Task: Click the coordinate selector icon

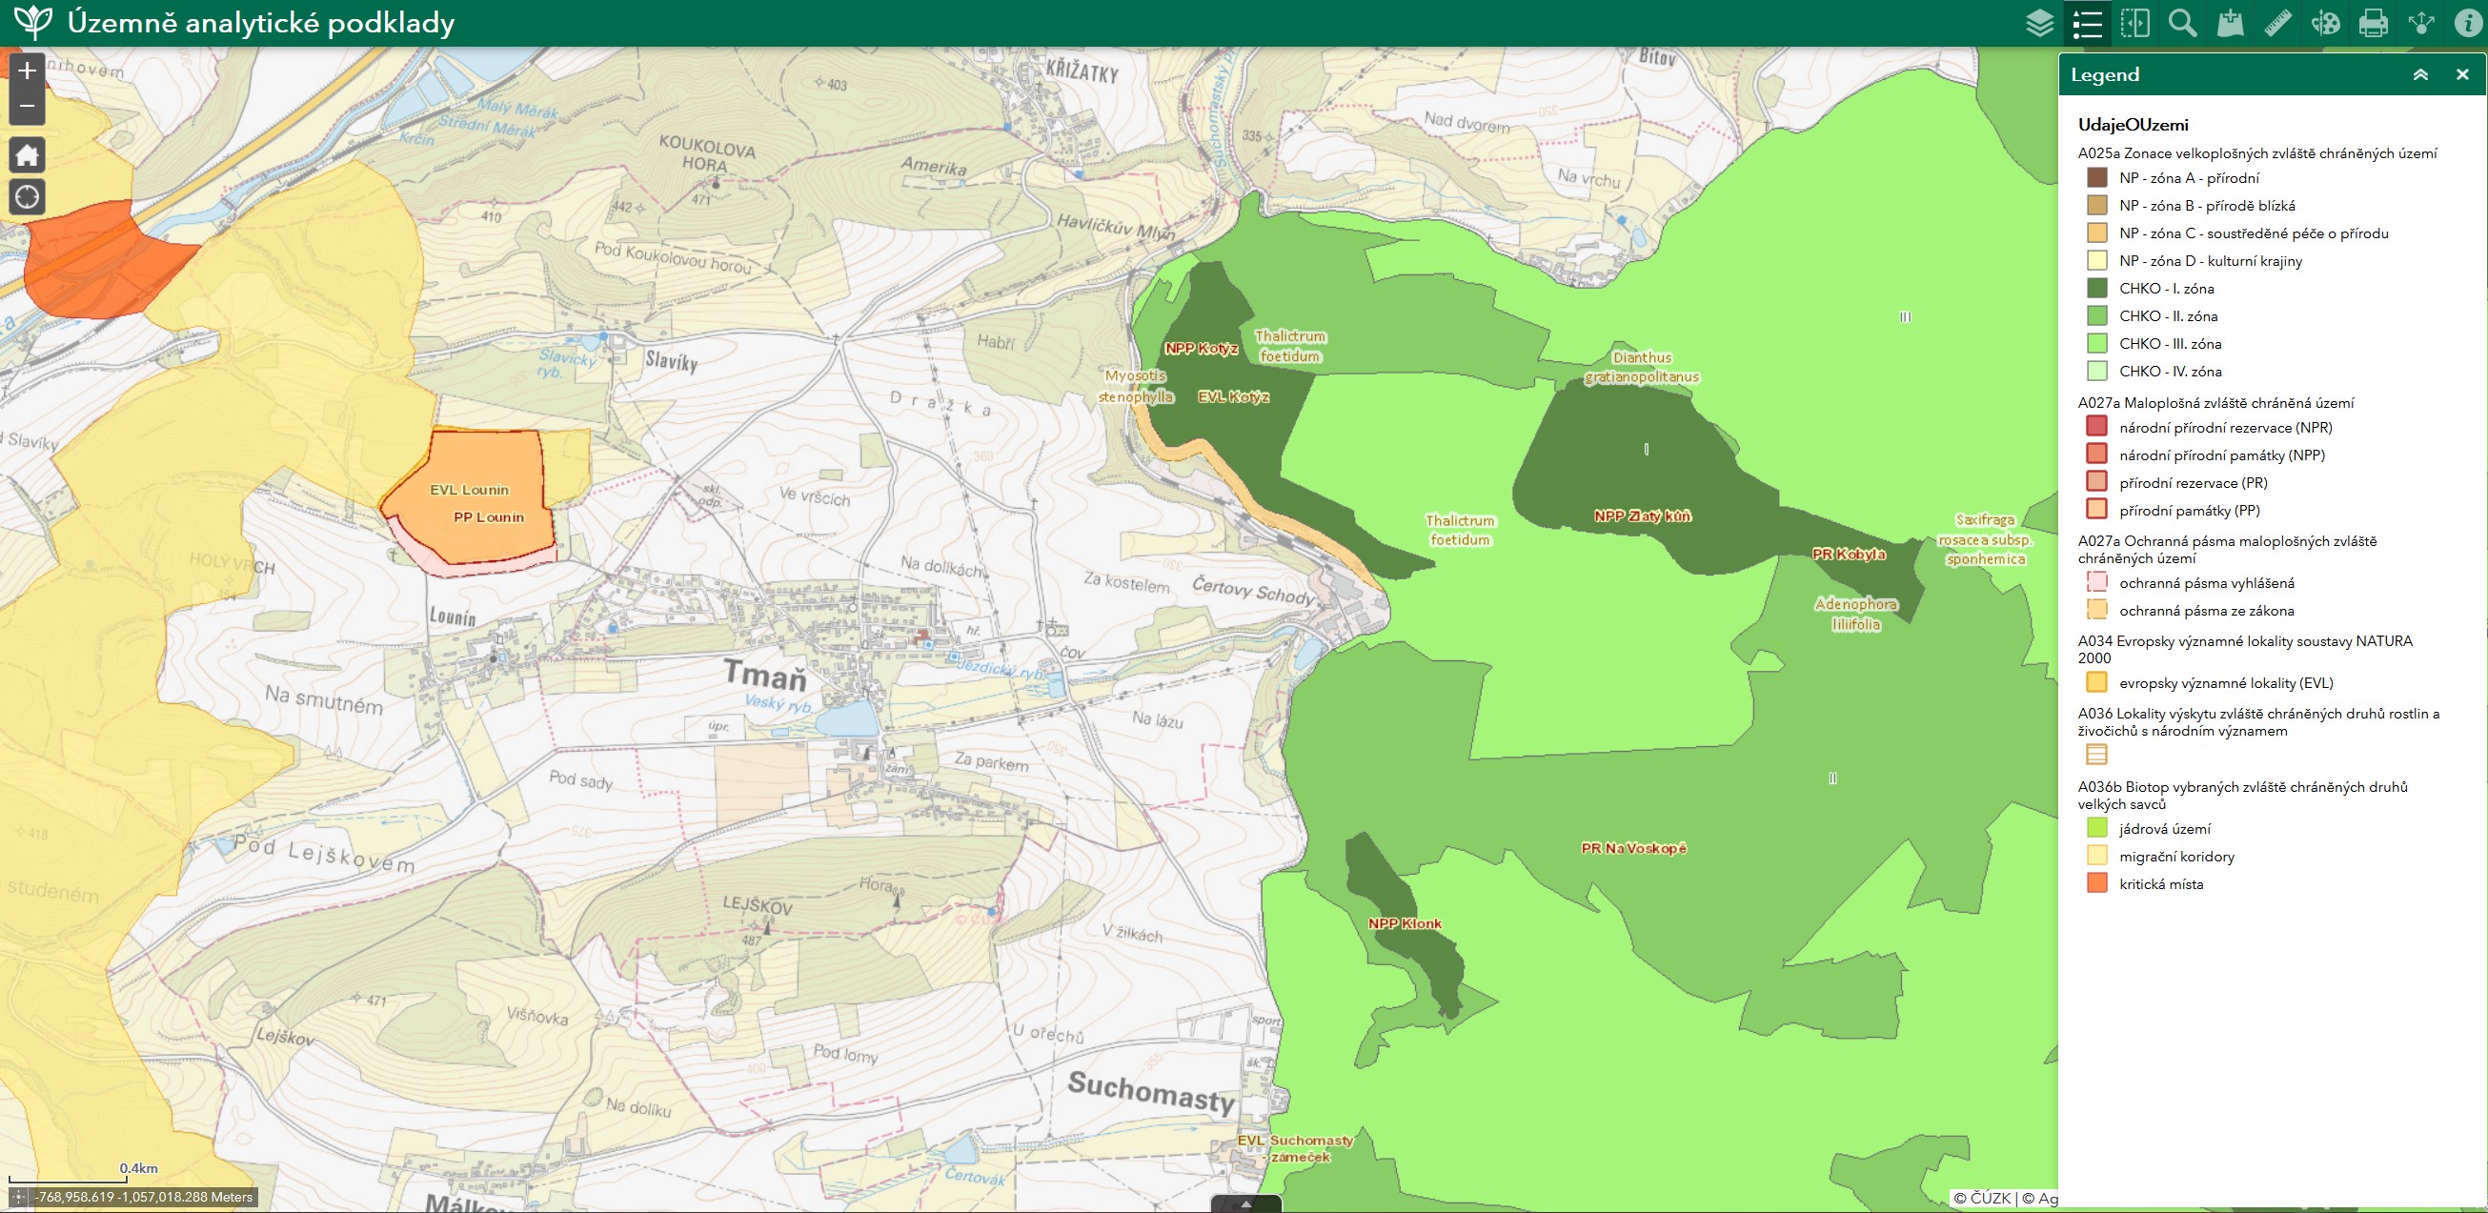Action: (x=18, y=1198)
